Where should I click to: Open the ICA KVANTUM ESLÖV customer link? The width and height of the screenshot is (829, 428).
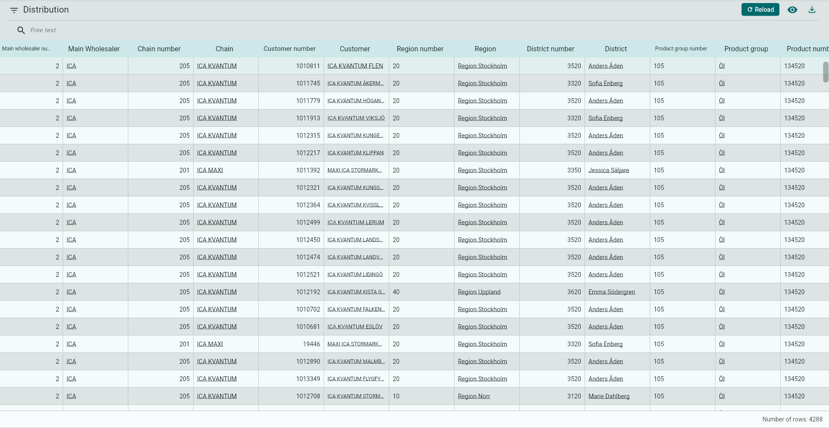(x=355, y=327)
